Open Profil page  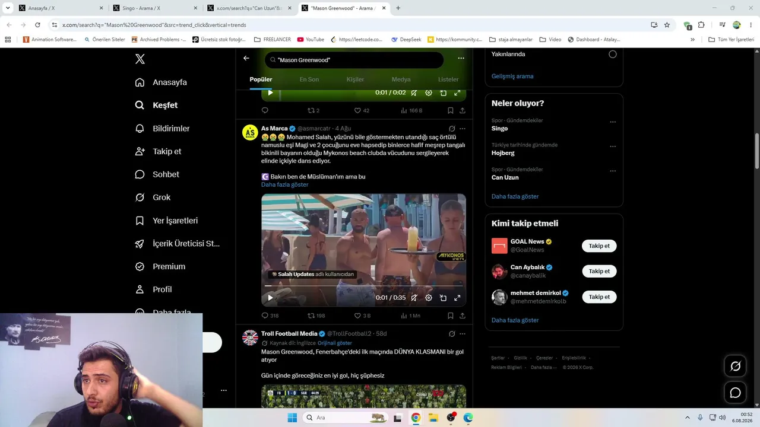point(153,289)
